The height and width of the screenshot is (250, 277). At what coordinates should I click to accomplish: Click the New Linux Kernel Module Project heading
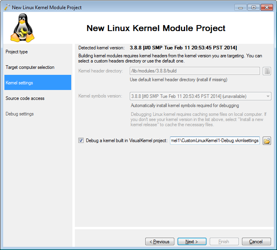[156, 28]
